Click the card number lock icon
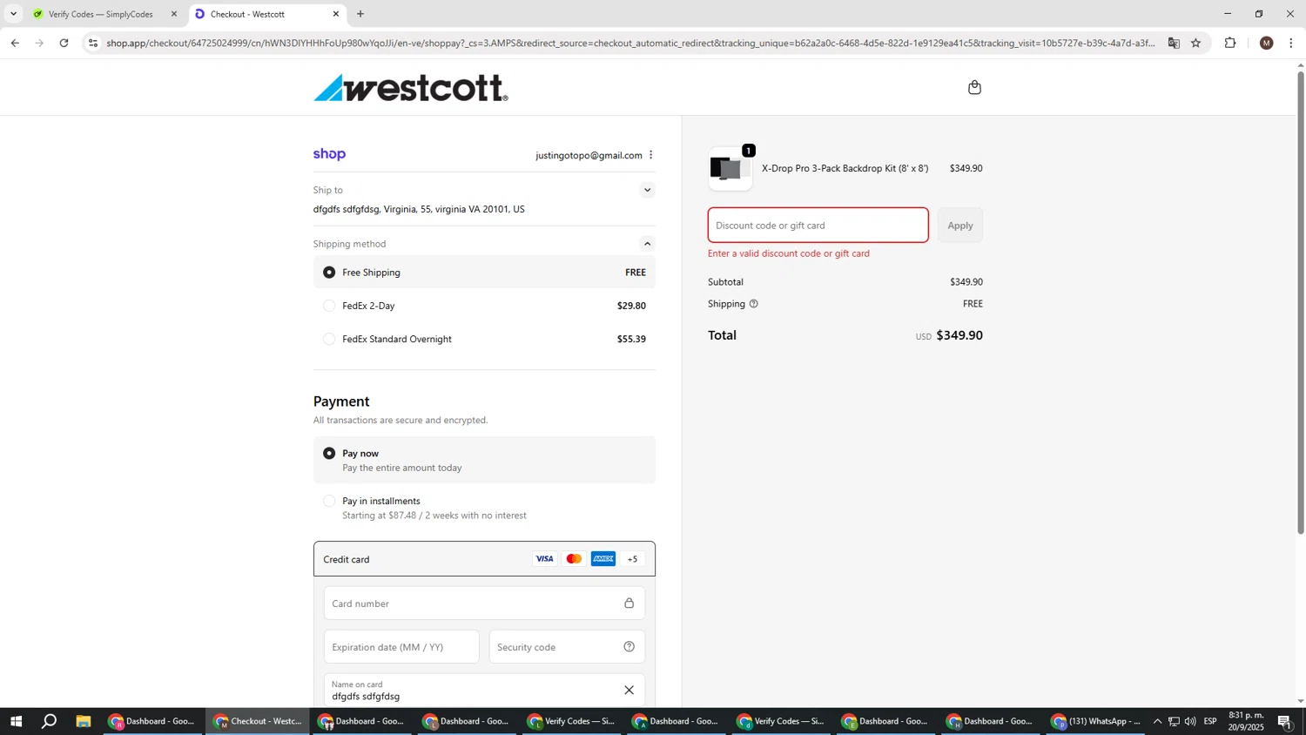Image resolution: width=1306 pixels, height=735 pixels. coord(629,604)
